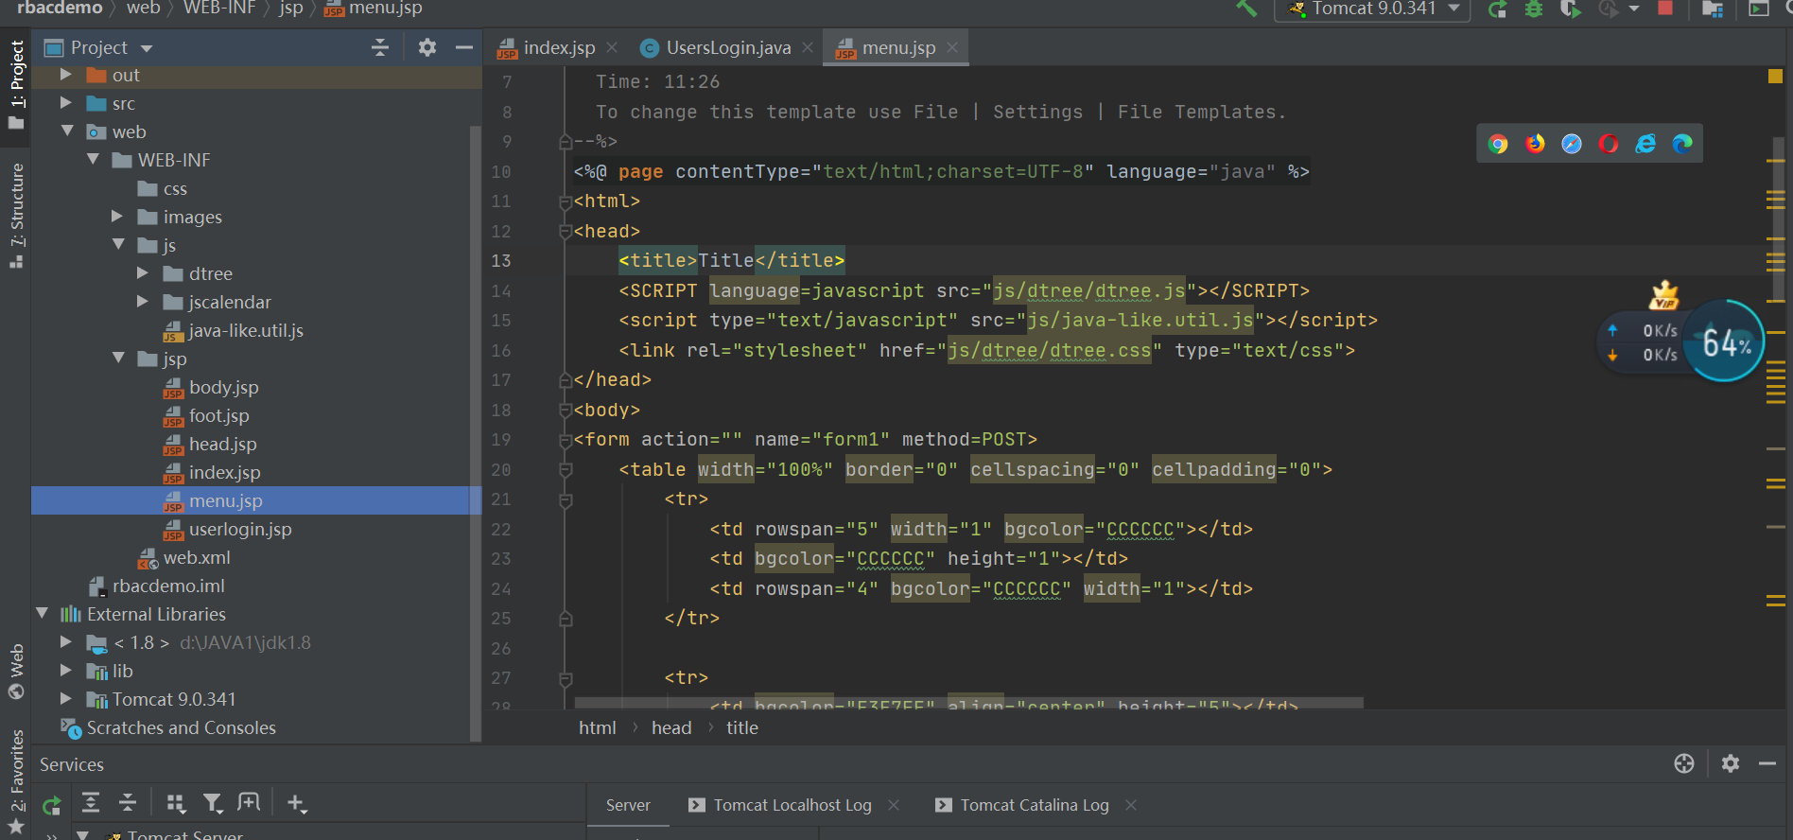Collapse the jsp folder in project tree
Viewport: 1793px width, 840px height.
118,359
